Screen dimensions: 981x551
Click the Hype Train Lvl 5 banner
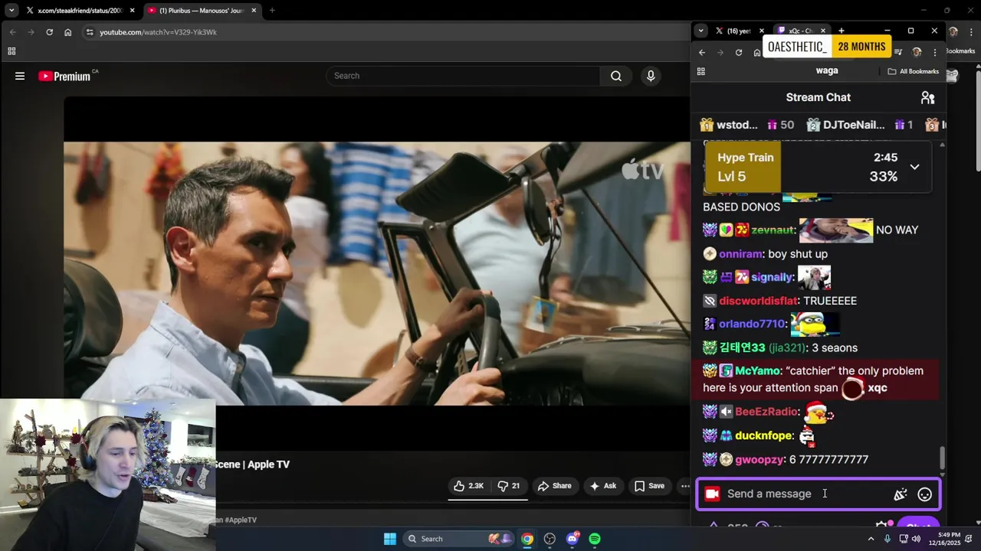[x=819, y=167]
